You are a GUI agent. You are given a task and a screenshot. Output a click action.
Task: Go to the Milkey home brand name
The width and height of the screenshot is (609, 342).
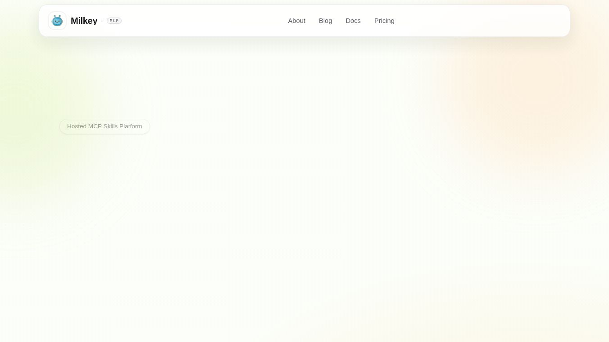coord(84,21)
